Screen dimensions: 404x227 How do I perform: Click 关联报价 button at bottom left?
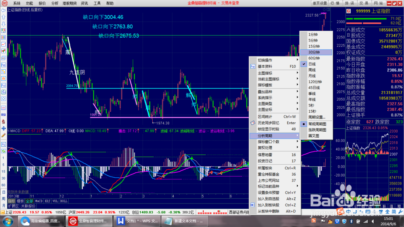[x=28, y=206]
